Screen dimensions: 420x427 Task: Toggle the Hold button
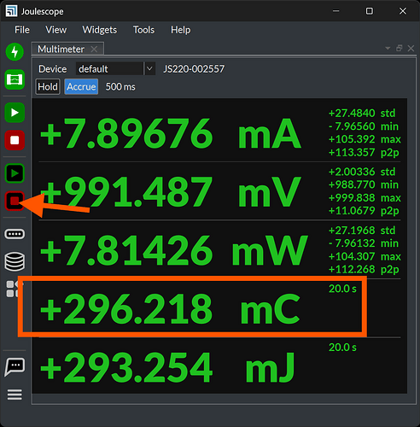click(48, 86)
